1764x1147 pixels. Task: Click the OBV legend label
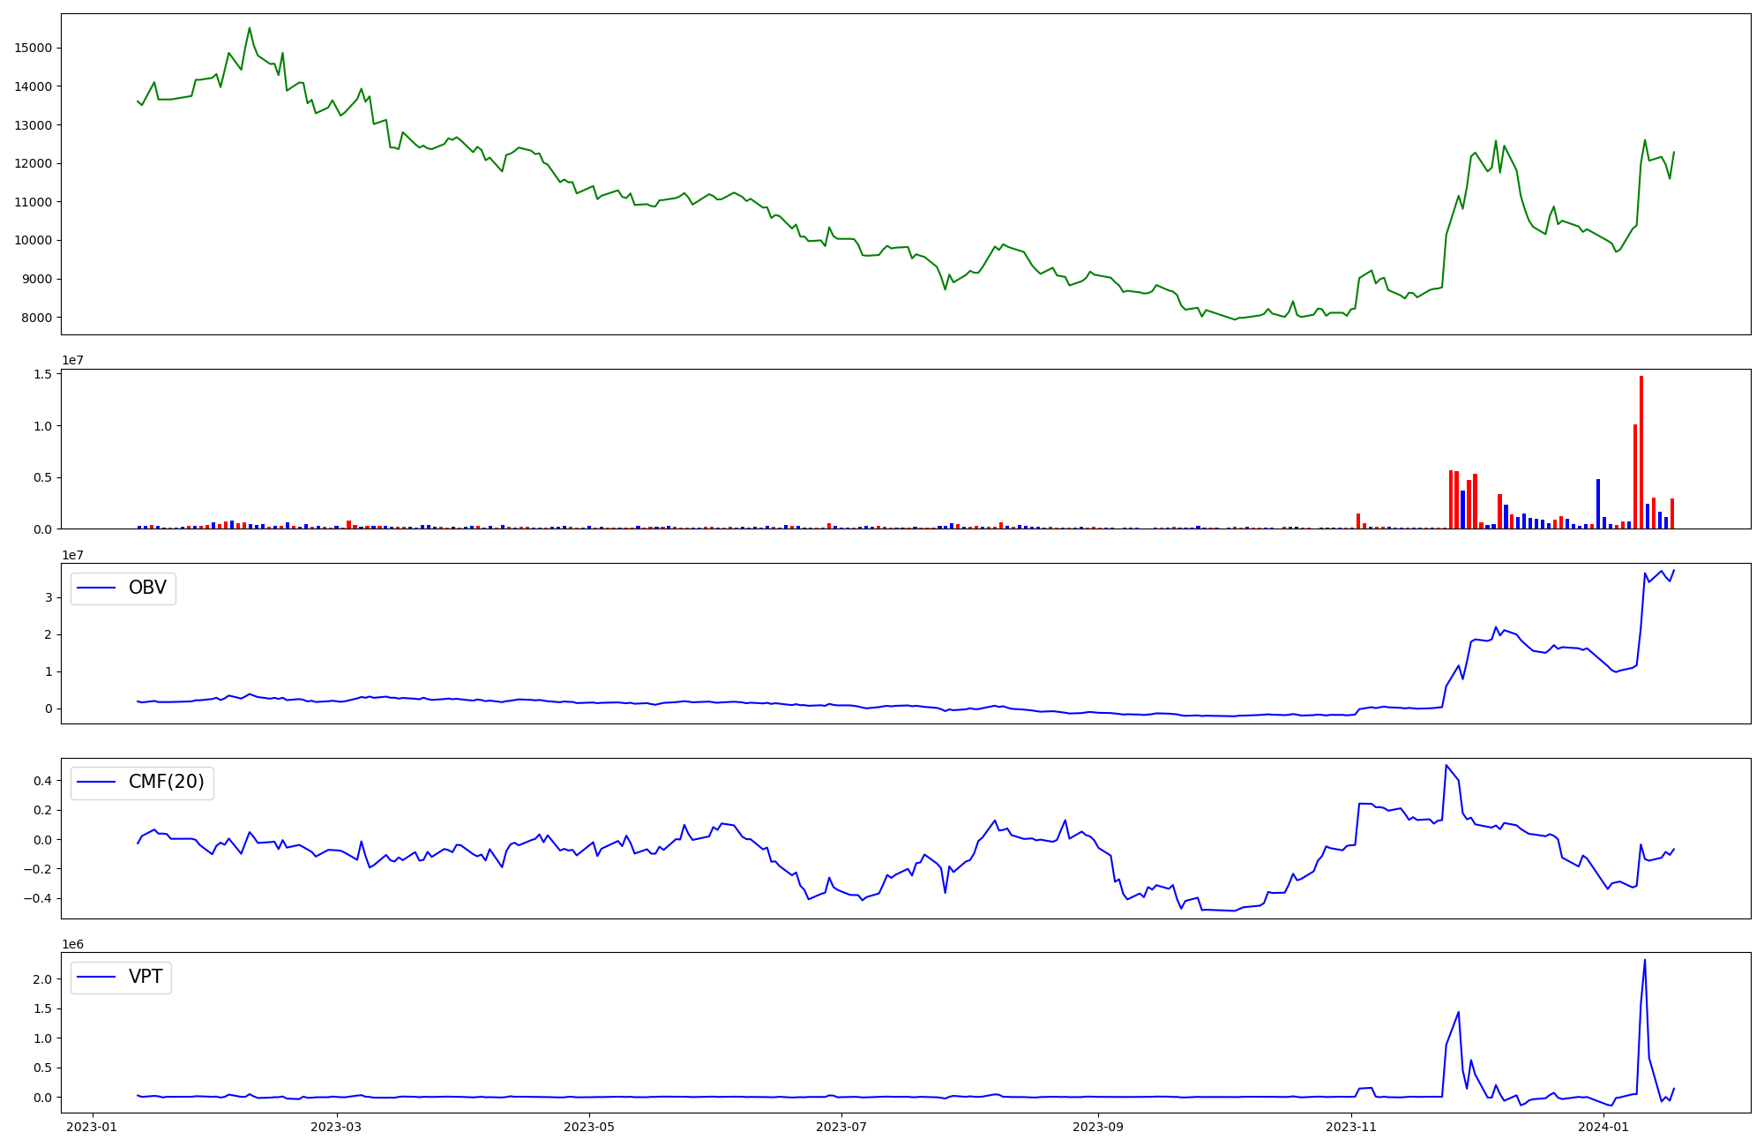[147, 588]
